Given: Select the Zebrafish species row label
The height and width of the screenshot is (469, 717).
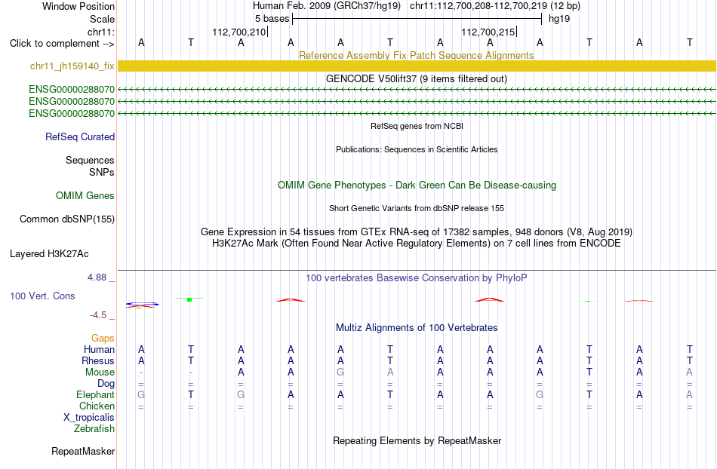Looking at the screenshot, I should pos(94,428).
